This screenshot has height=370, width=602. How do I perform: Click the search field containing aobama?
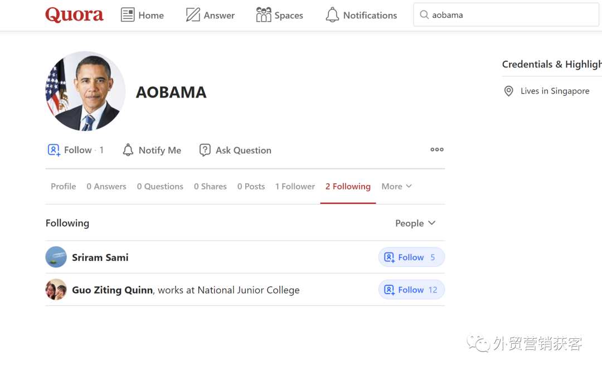[x=506, y=15]
